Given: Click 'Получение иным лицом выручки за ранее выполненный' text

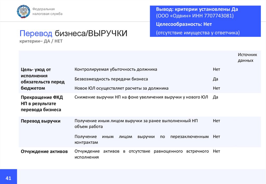Looking at the screenshot, I should click(x=136, y=123).
